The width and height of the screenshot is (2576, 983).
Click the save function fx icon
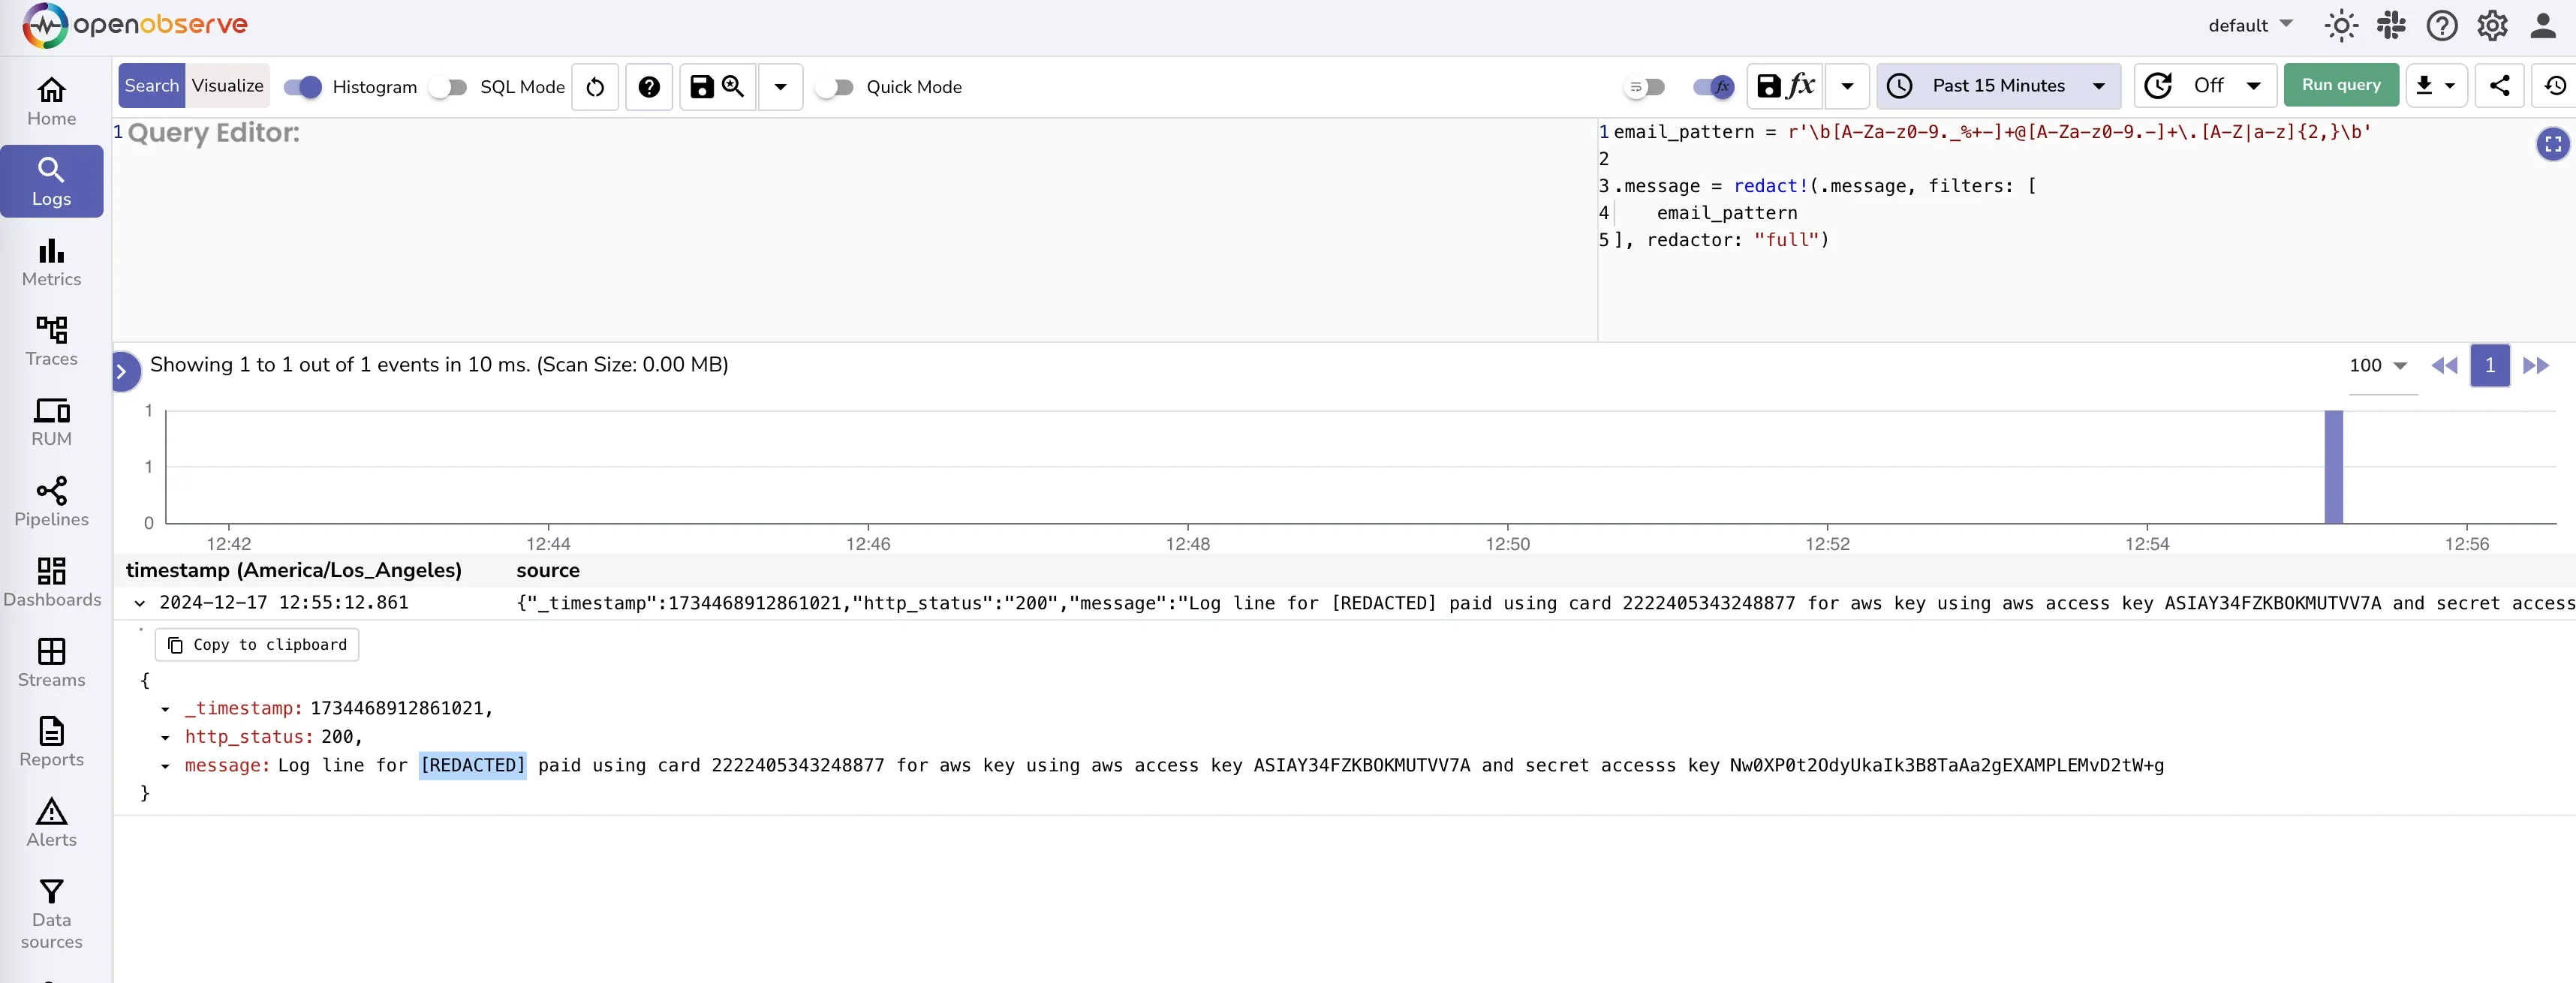(1786, 86)
